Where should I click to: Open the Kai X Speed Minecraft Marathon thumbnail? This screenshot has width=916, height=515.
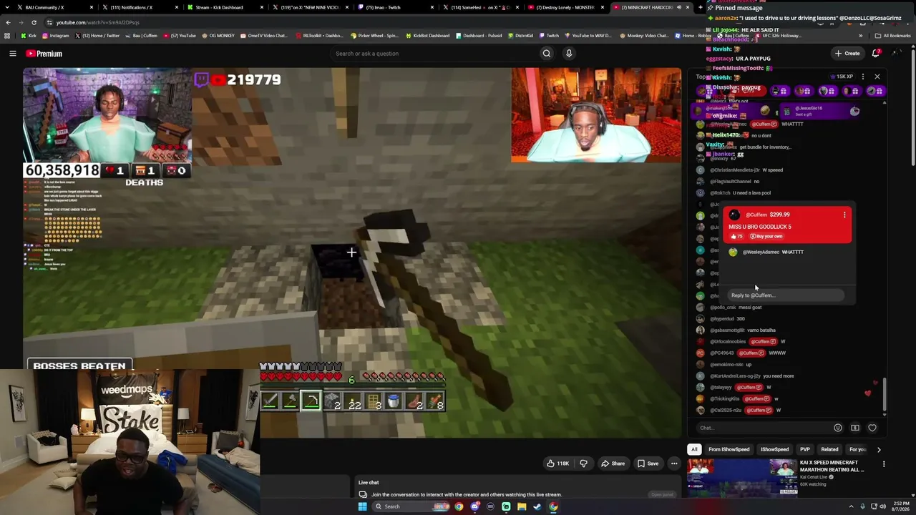(742, 478)
